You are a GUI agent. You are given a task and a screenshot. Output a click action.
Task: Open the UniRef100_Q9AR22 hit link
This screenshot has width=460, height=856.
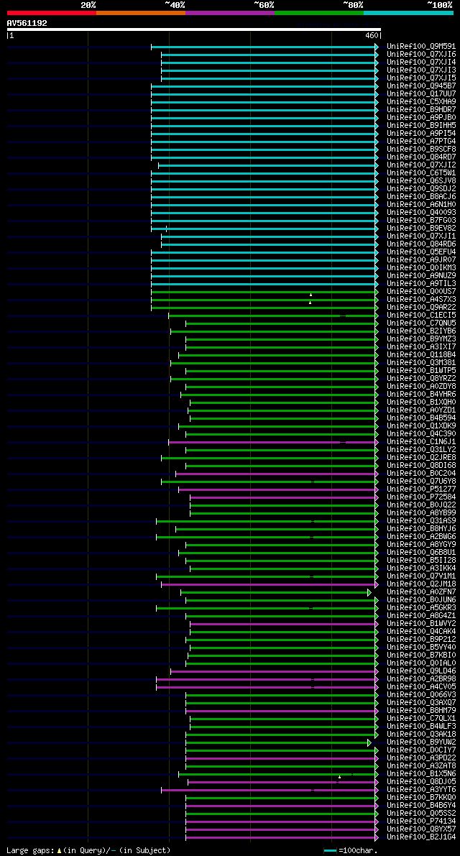421,308
